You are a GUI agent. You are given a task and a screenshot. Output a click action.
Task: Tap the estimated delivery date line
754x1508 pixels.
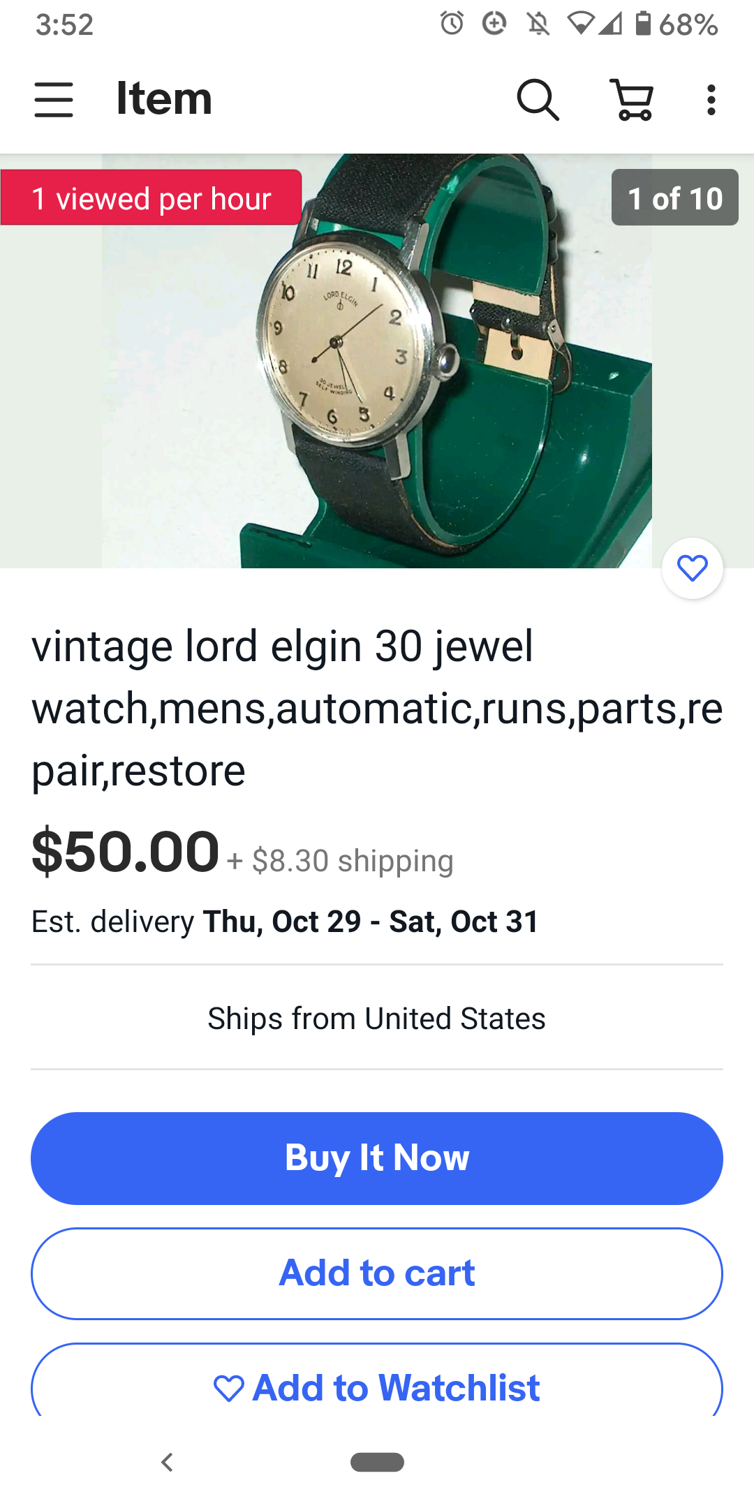(285, 922)
